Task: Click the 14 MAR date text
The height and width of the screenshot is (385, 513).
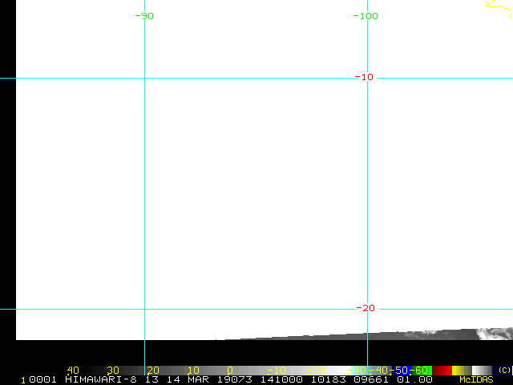Action: click(188, 379)
